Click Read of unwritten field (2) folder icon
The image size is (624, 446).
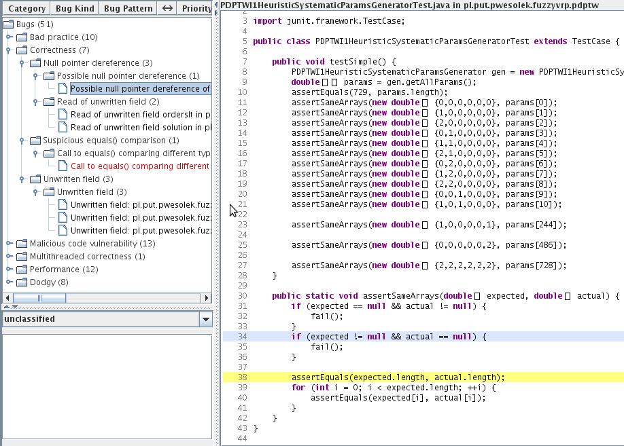click(49, 102)
